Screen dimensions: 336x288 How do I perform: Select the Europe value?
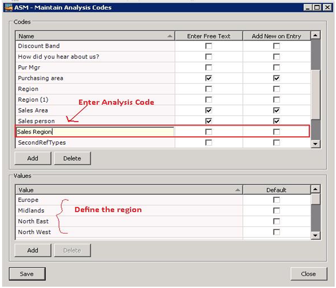point(129,200)
